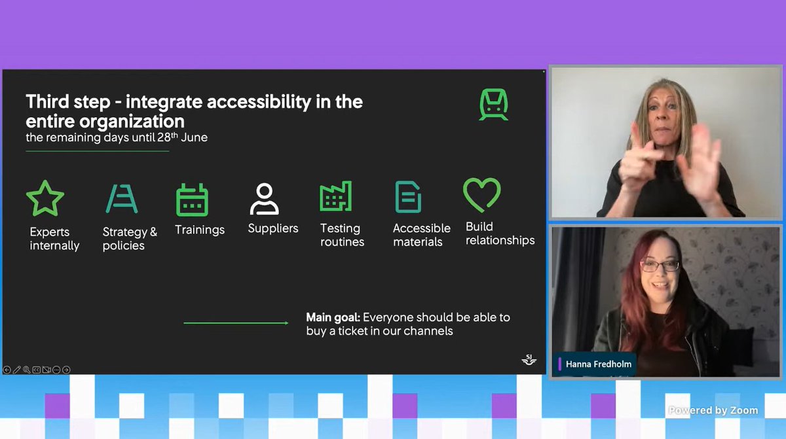786x439 pixels.
Task: Toggle closed captions with the CC control
Action: click(x=37, y=370)
